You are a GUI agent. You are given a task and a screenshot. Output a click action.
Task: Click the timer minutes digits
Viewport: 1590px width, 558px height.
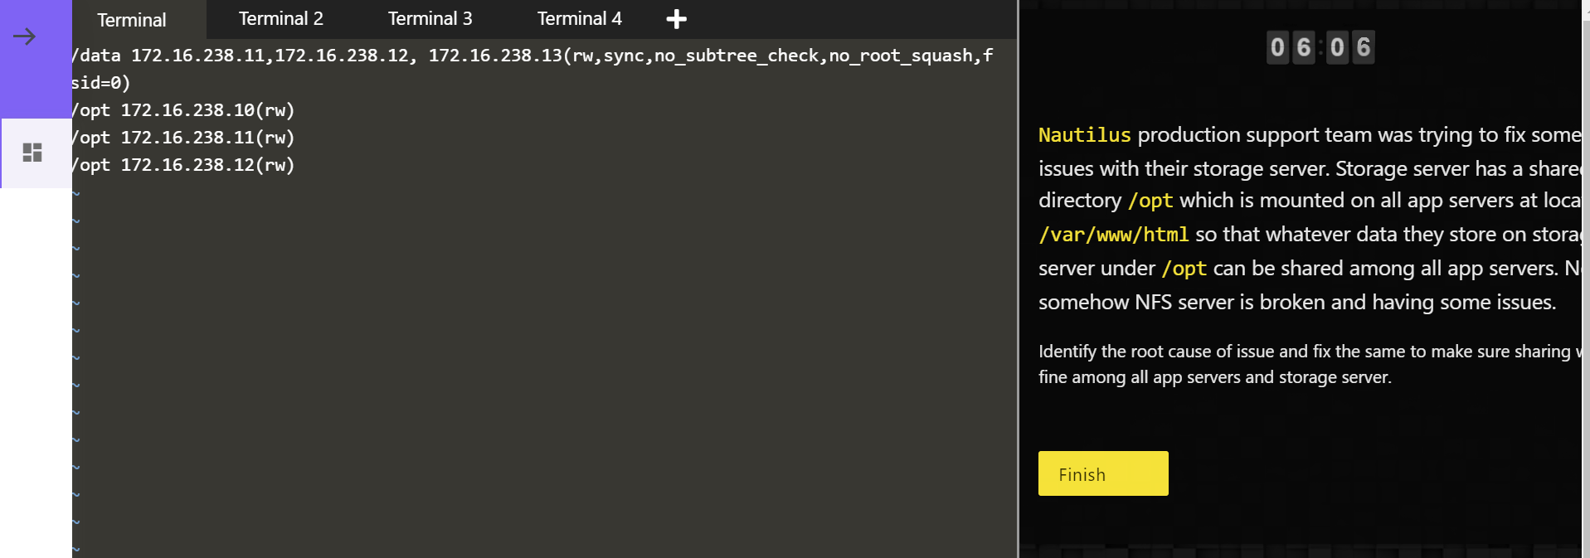pos(1291,47)
